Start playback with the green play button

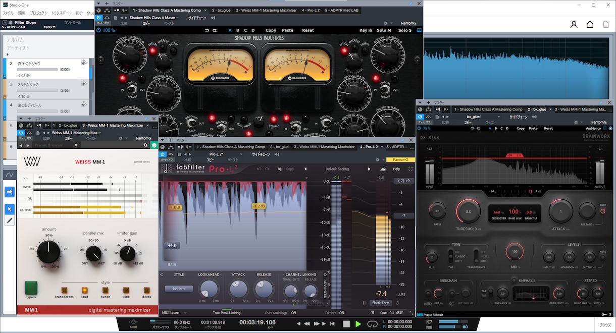[358, 324]
